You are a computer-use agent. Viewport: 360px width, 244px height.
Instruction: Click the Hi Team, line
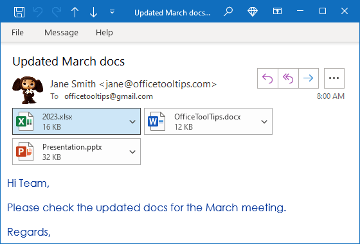pos(28,183)
